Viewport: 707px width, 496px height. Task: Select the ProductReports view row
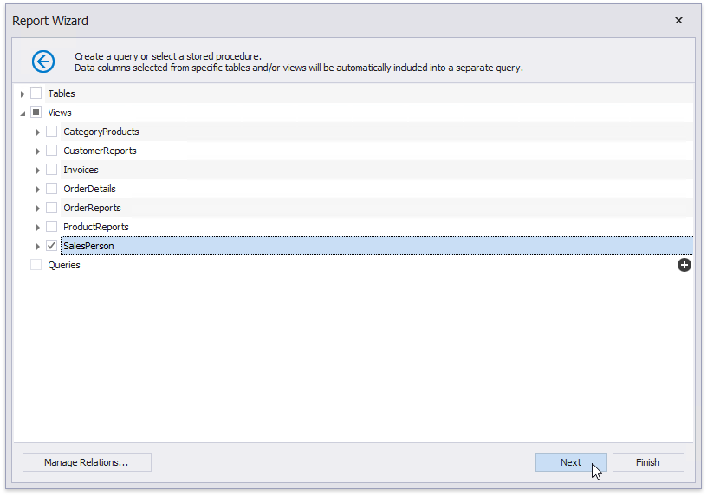(95, 227)
